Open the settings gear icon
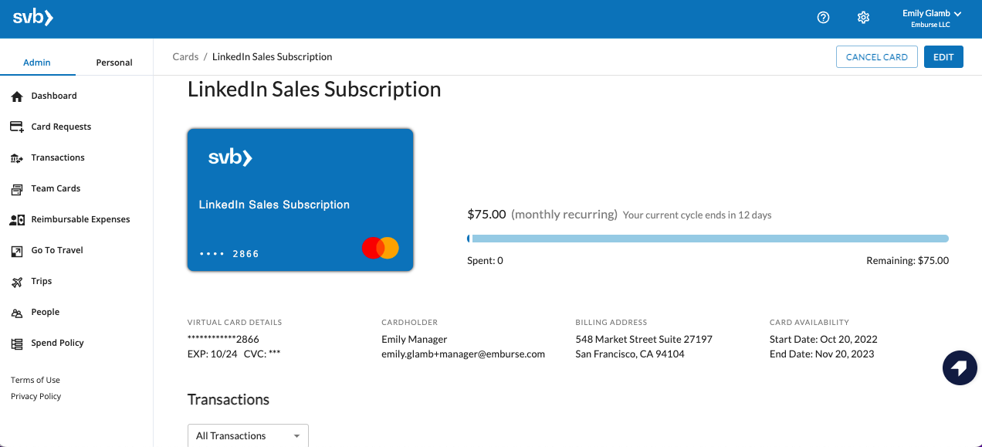This screenshot has width=982, height=447. pyautogui.click(x=864, y=18)
